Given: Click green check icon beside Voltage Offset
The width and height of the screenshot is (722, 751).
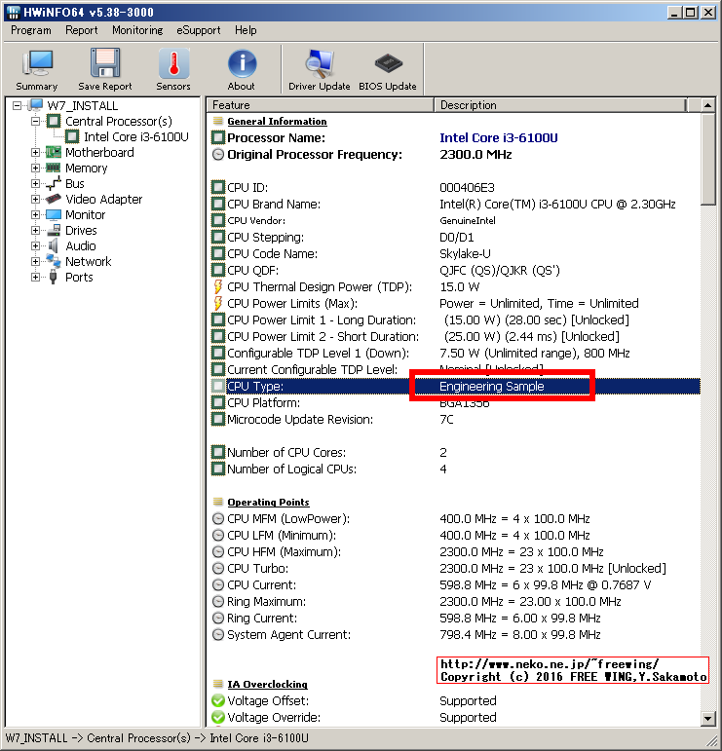Looking at the screenshot, I should point(218,700).
